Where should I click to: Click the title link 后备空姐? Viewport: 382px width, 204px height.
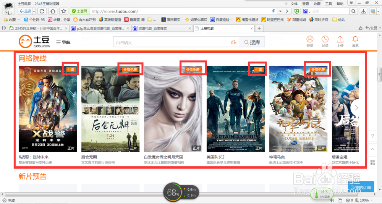[x=340, y=157]
